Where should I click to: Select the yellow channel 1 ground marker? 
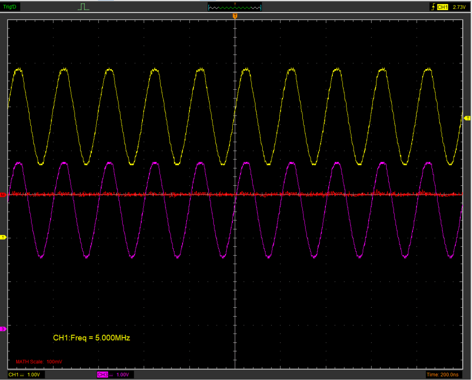[3, 237]
